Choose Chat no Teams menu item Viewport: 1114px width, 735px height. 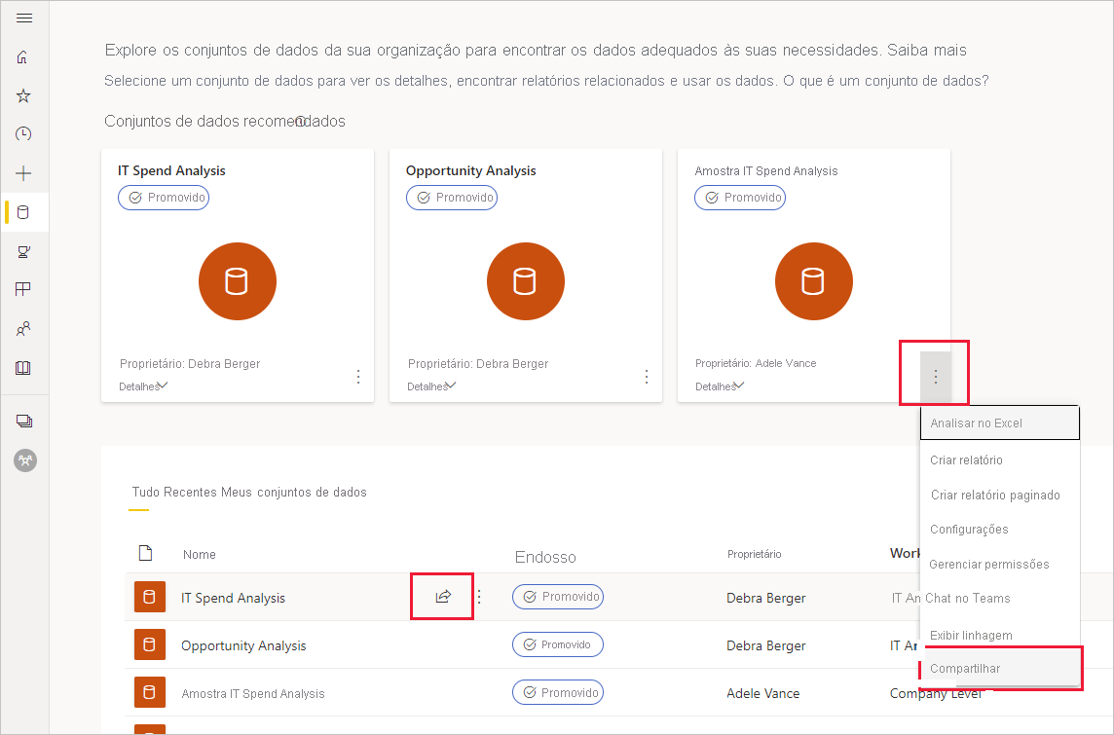[1000, 599]
